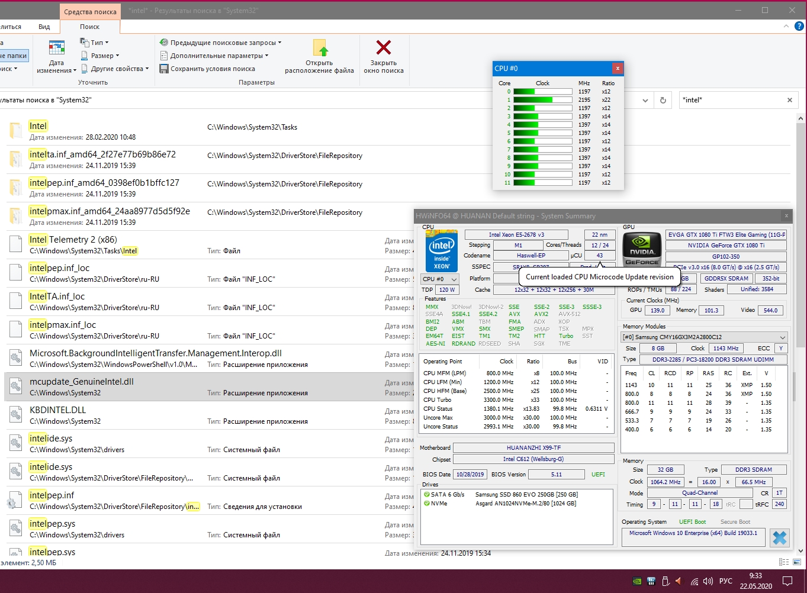Save the search conditions via floppy icon

(164, 69)
